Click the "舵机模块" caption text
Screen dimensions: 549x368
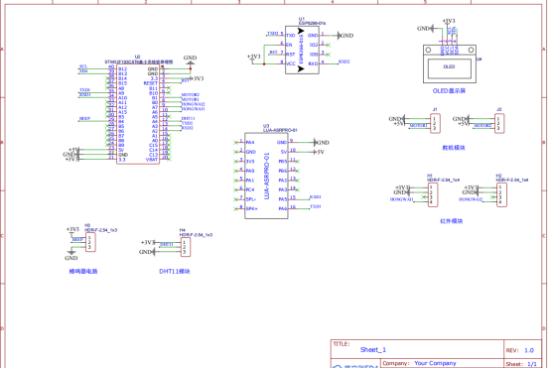pyautogui.click(x=454, y=148)
